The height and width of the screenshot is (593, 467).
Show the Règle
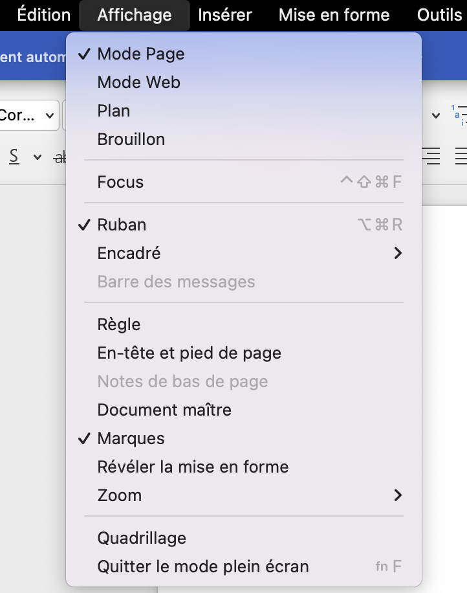coord(119,324)
